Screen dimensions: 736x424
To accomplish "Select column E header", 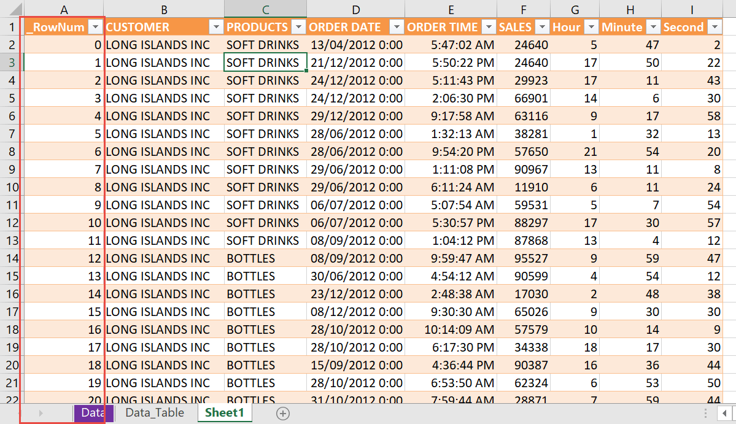I will [x=451, y=9].
